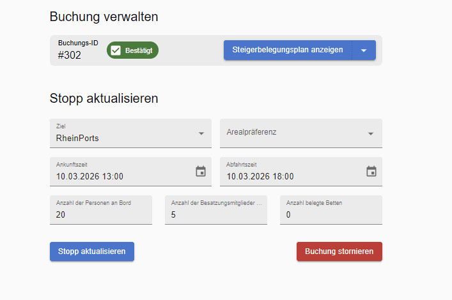Click booking number #302
The width and height of the screenshot is (452, 300).
(x=70, y=55)
